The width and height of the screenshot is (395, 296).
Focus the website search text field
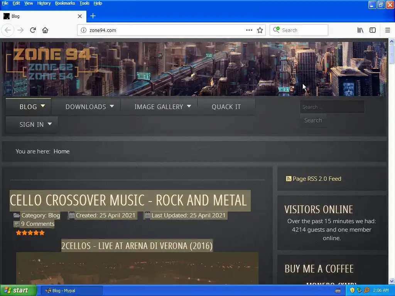[332, 107]
